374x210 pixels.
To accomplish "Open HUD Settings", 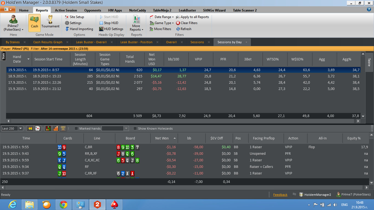I will pos(111,29).
